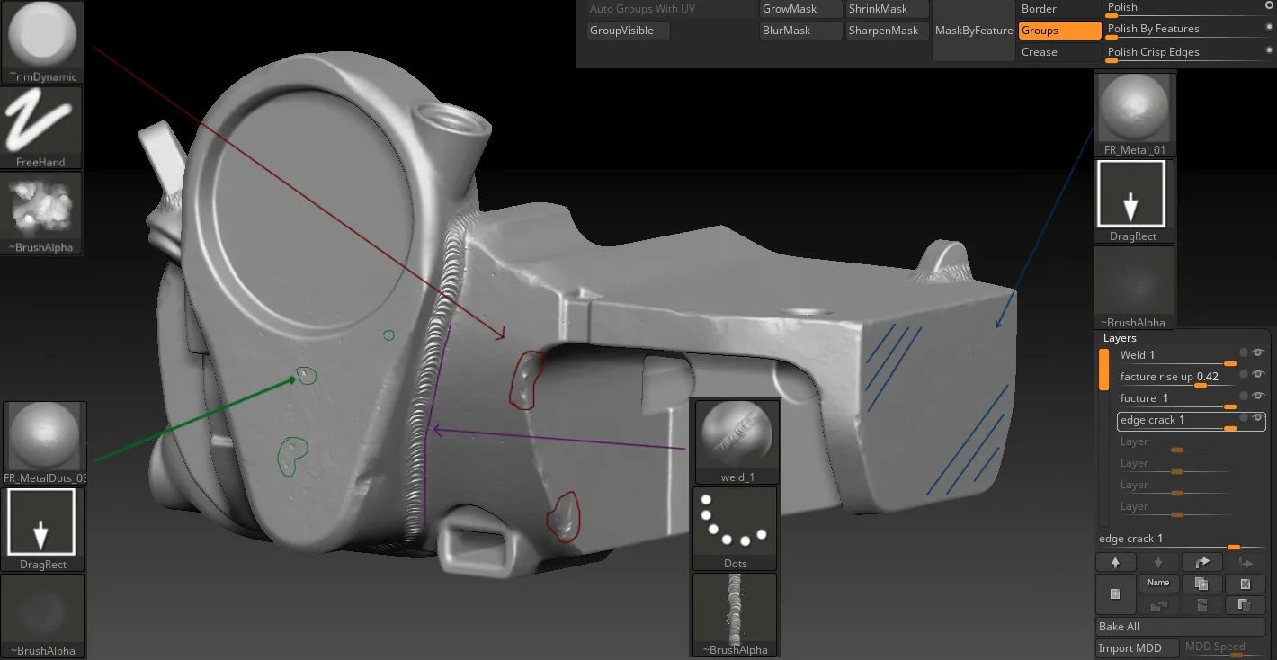Toggle record dot on Weld 1 layer
1277x660 pixels.
[1244, 352]
